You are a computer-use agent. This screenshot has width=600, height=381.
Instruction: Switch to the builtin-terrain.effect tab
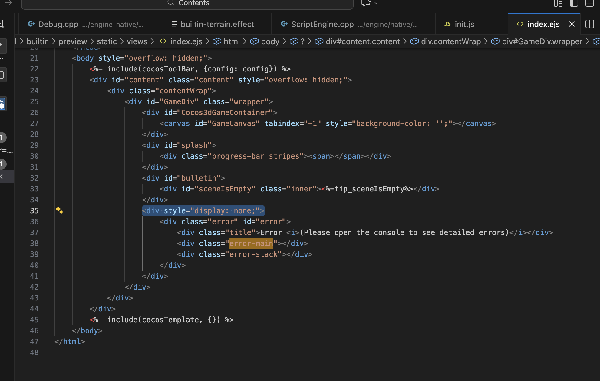tap(217, 24)
